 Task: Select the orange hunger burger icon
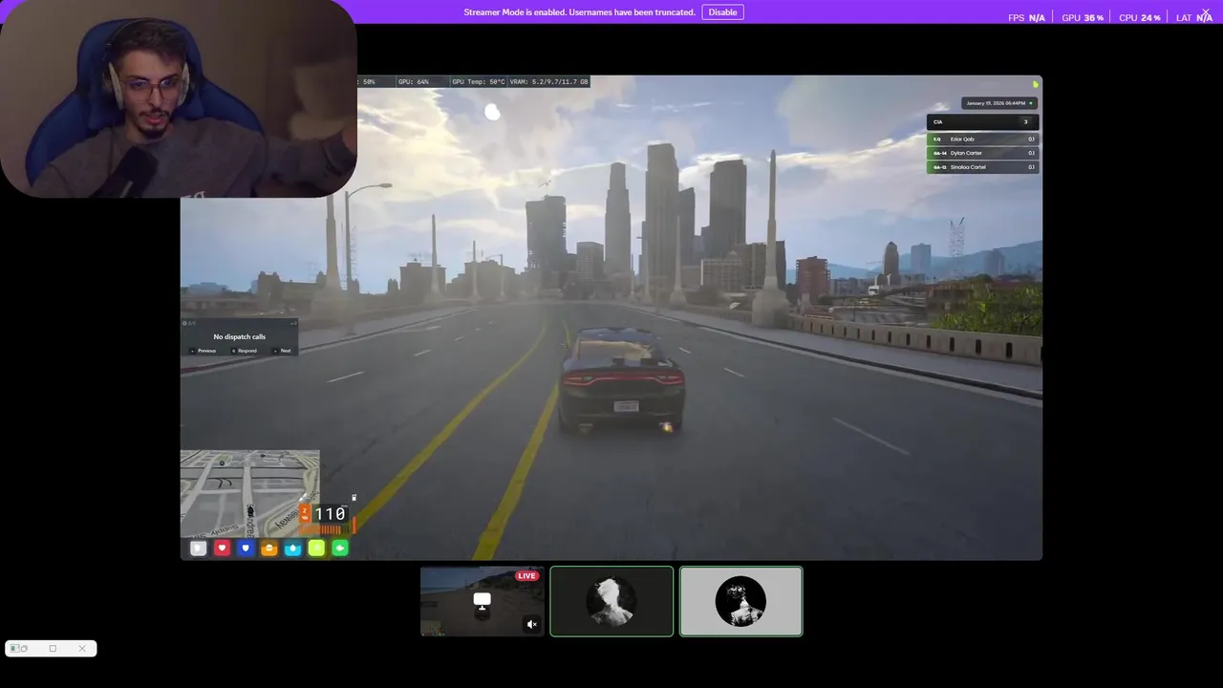[269, 548]
